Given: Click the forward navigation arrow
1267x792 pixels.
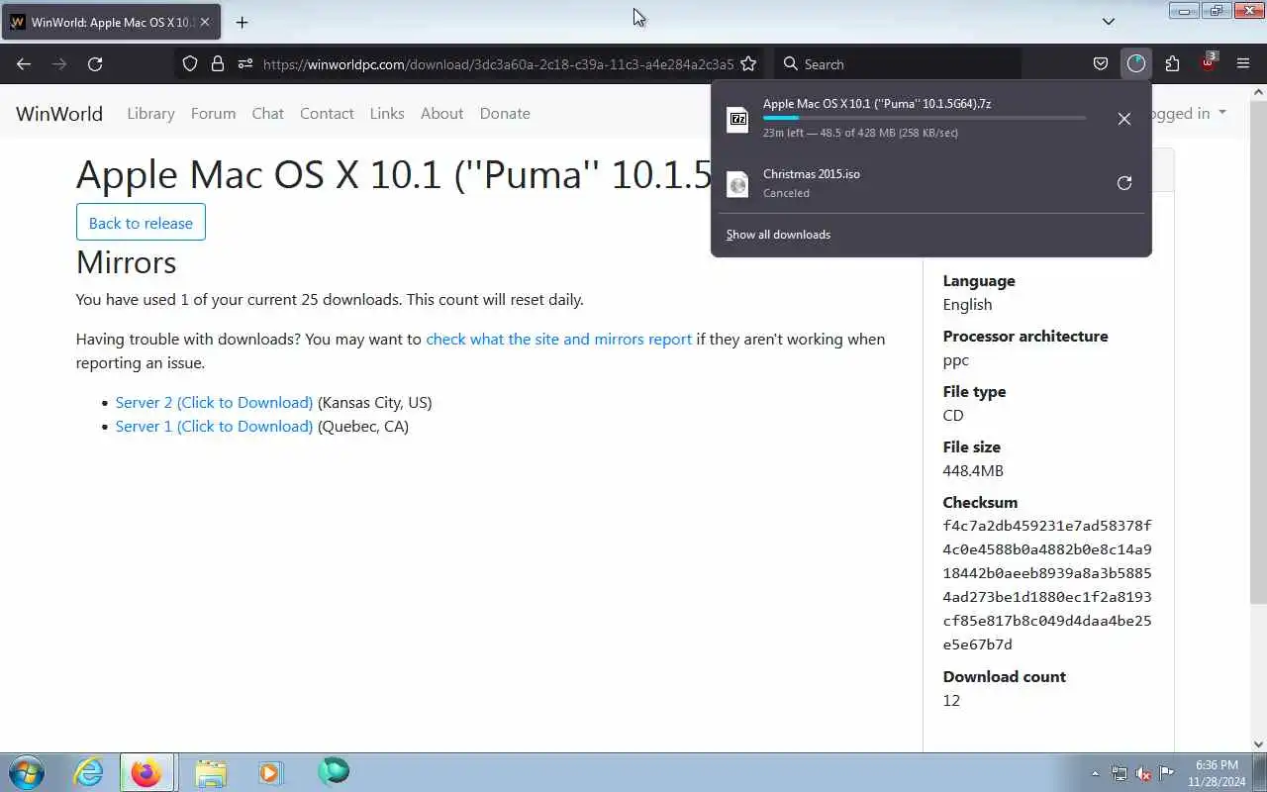Looking at the screenshot, I should 59,63.
